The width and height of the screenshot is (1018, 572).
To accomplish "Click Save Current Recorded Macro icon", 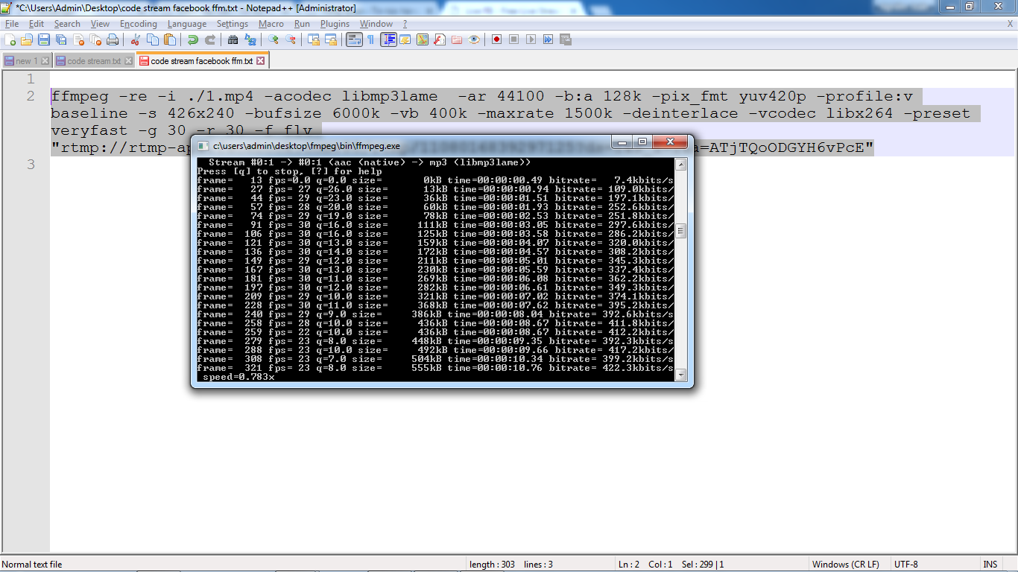I will coord(566,39).
